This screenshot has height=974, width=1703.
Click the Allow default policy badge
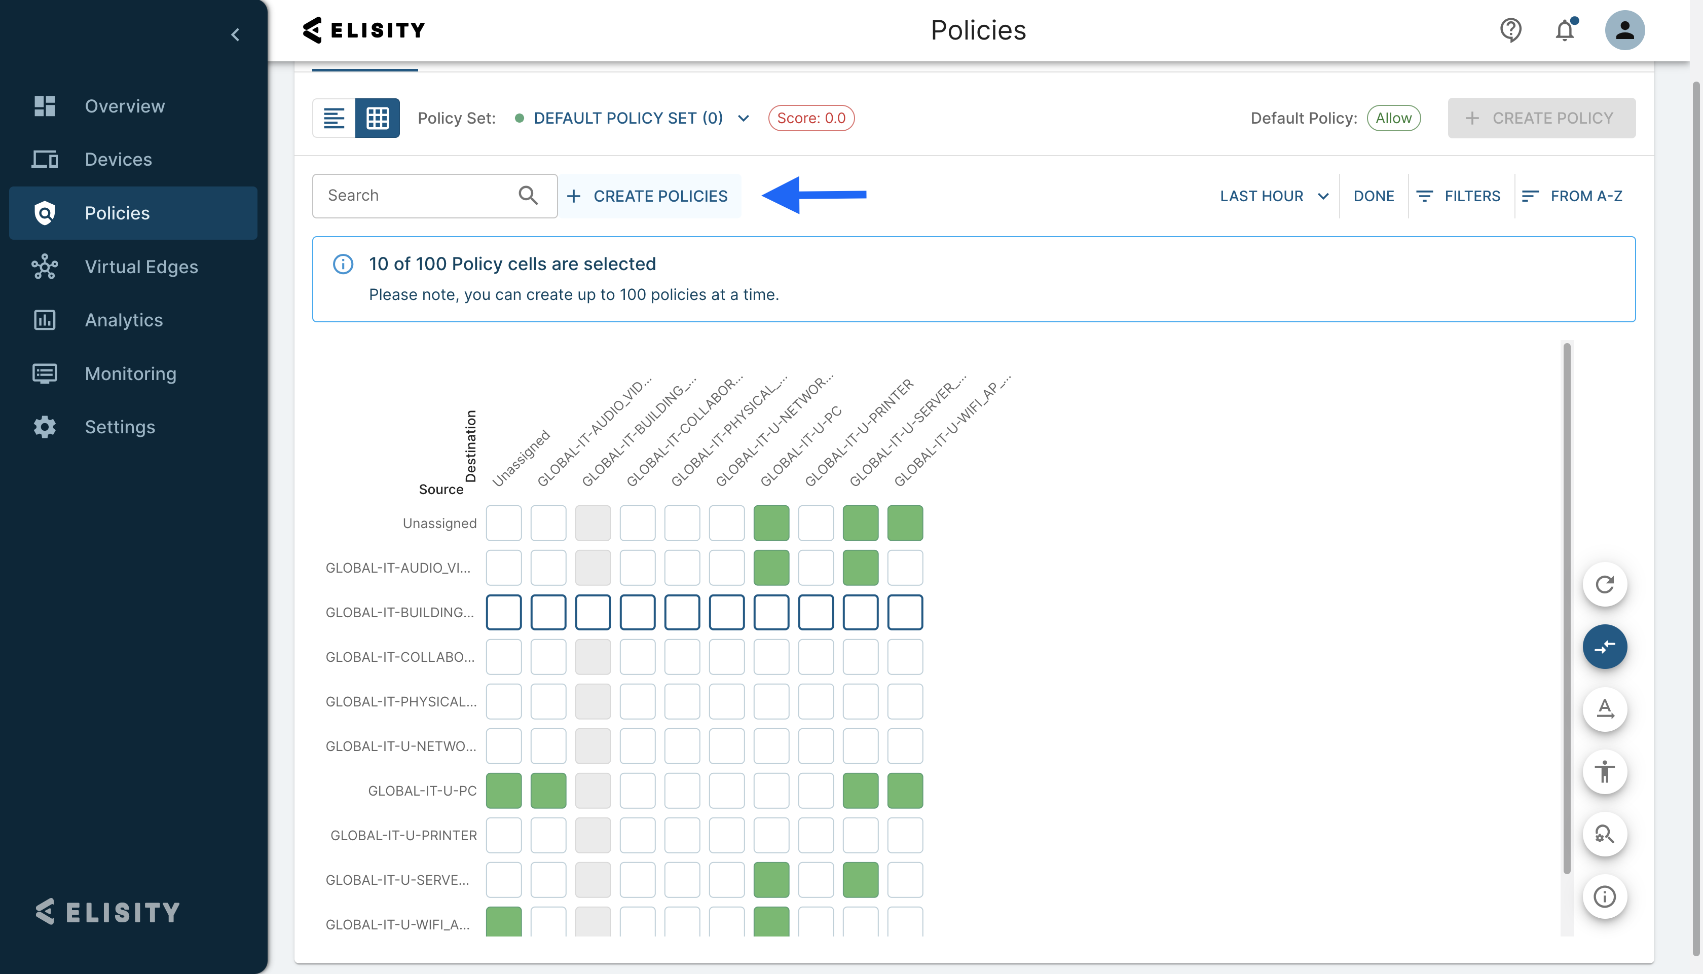(1393, 119)
